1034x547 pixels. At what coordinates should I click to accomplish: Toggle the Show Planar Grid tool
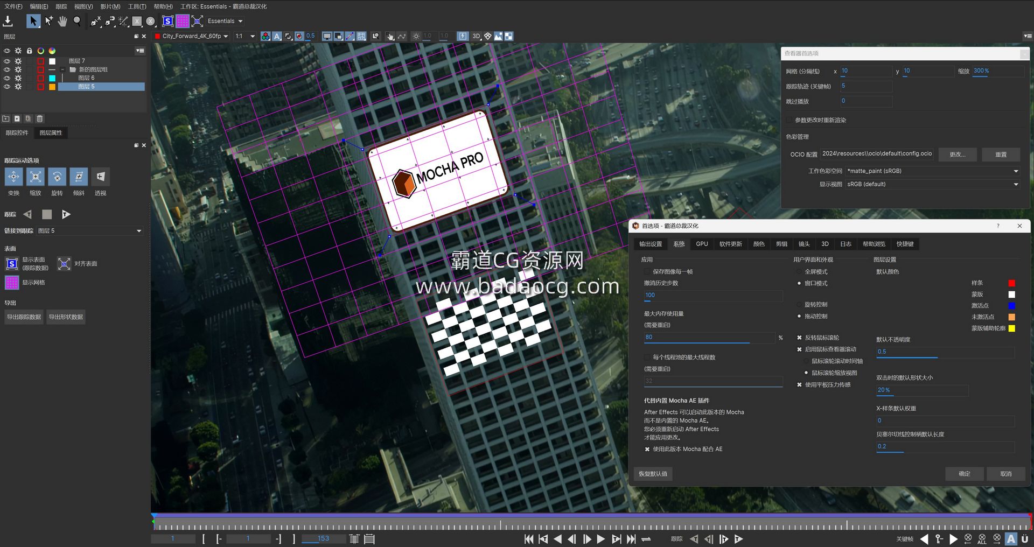(183, 21)
